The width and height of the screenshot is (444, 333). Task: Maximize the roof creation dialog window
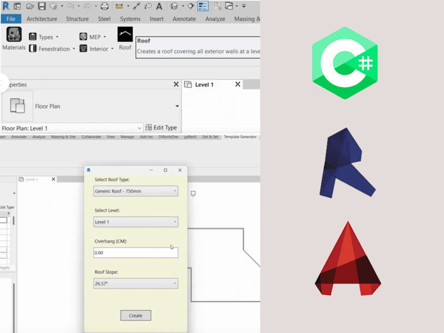(x=165, y=170)
